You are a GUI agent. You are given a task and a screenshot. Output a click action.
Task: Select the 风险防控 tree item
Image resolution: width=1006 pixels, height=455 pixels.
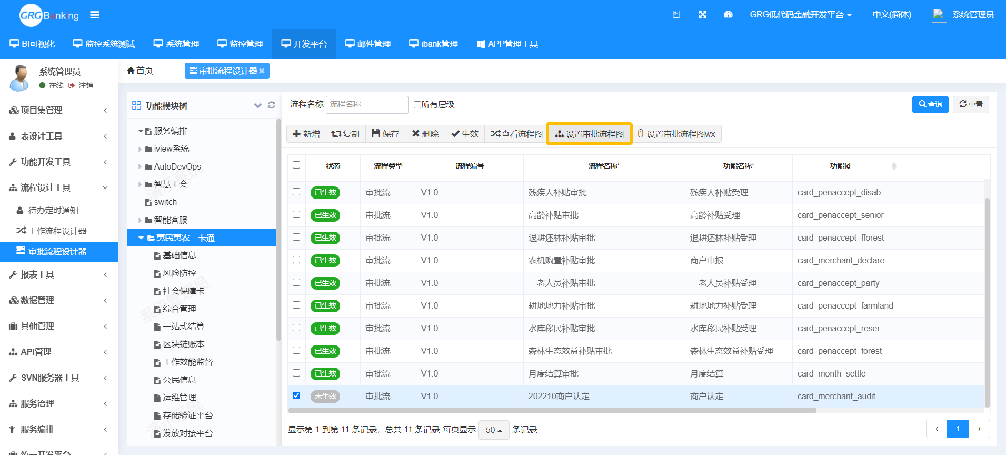[179, 273]
